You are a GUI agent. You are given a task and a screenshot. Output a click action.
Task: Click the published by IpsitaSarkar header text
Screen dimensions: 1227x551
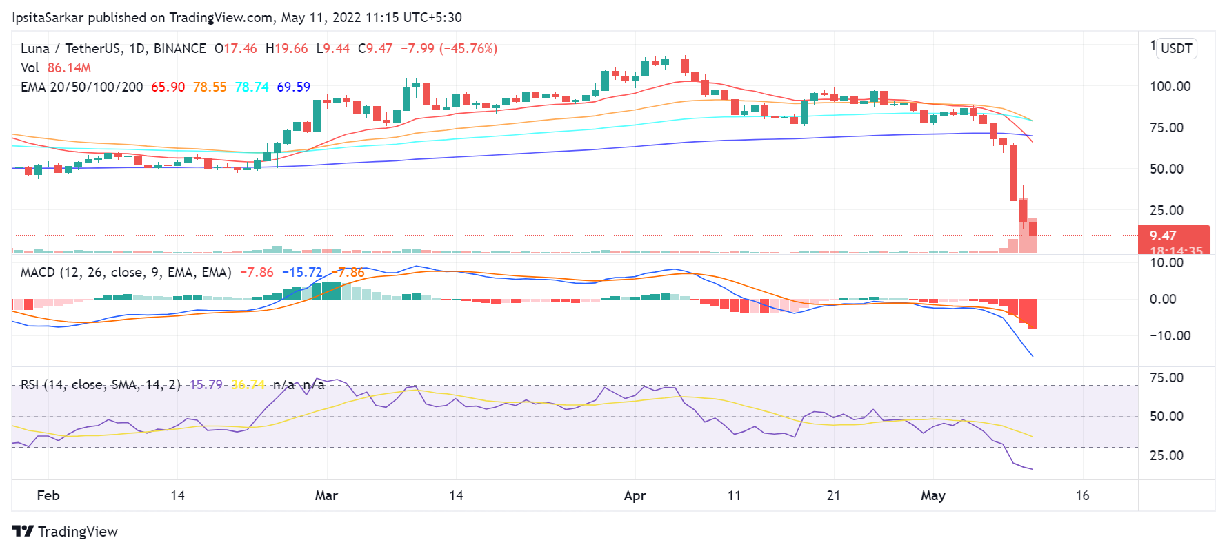coord(237,17)
